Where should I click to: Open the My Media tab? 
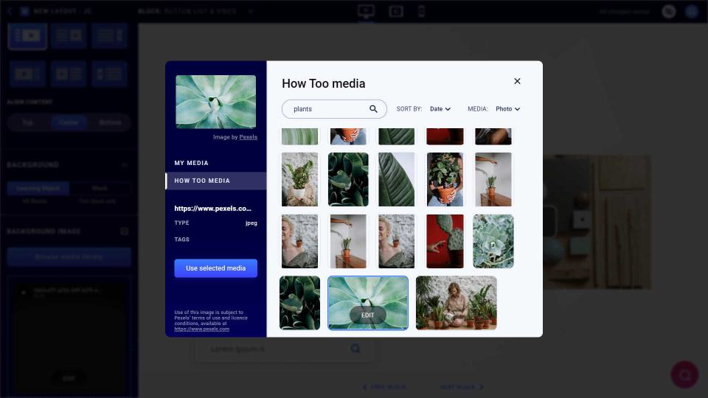pyautogui.click(x=191, y=163)
